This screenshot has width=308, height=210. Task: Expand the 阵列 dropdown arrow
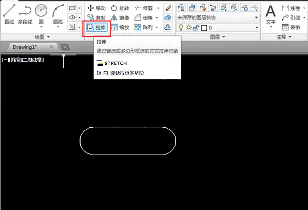157,27
